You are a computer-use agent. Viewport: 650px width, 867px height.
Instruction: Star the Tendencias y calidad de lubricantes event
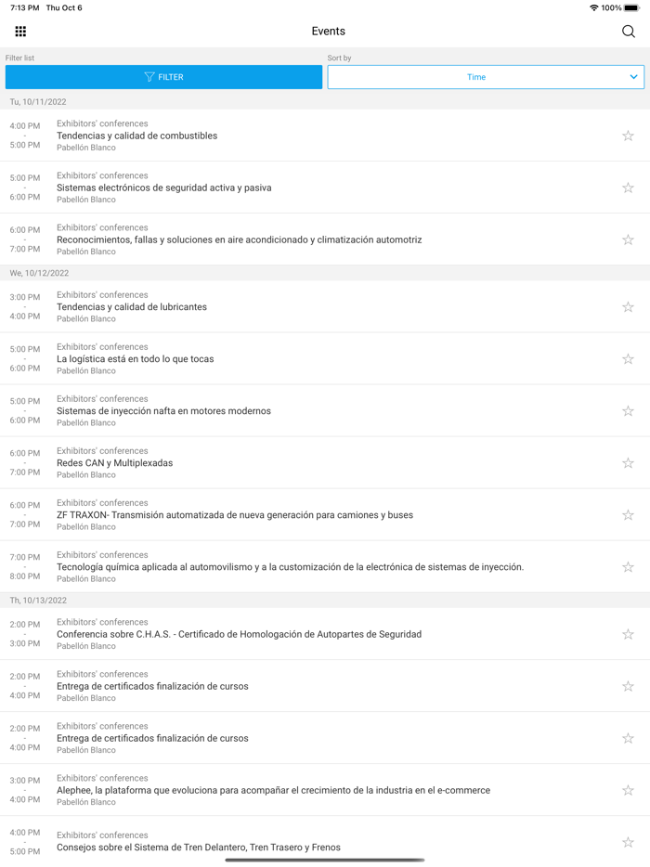click(628, 307)
